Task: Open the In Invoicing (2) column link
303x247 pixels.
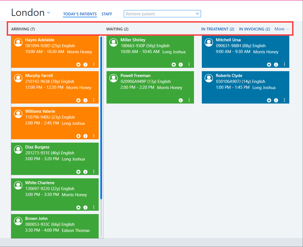Action: 254,29
